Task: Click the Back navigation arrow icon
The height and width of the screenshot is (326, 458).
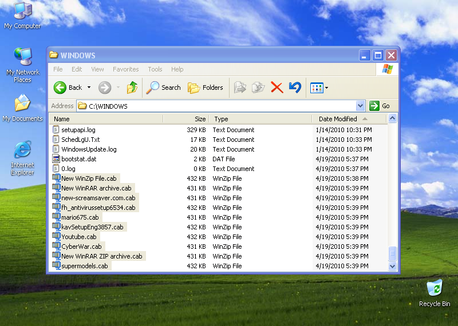Action: tap(61, 88)
